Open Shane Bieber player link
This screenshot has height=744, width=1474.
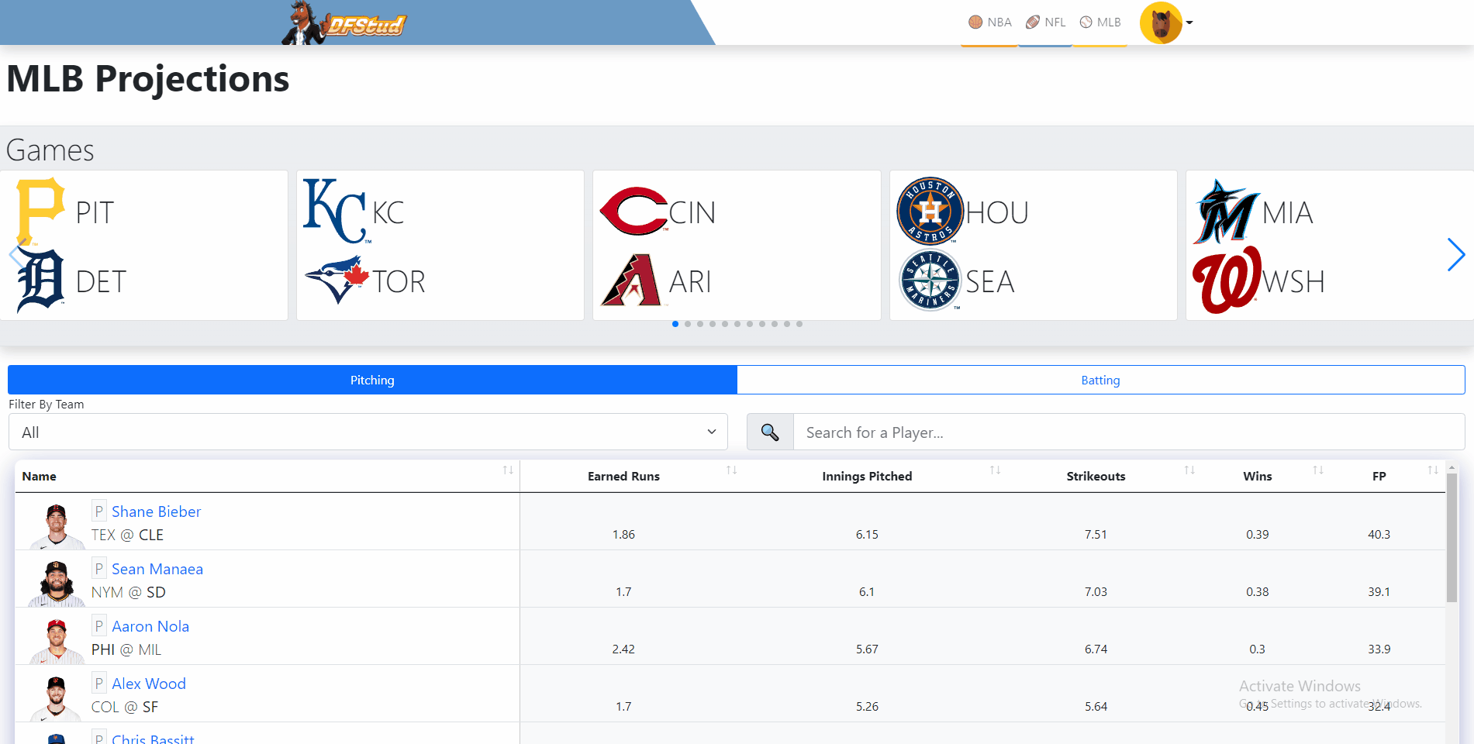tap(156, 511)
